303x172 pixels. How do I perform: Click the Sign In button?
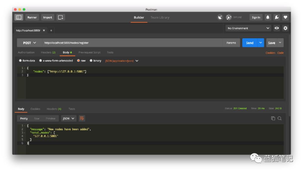(x=256, y=17)
